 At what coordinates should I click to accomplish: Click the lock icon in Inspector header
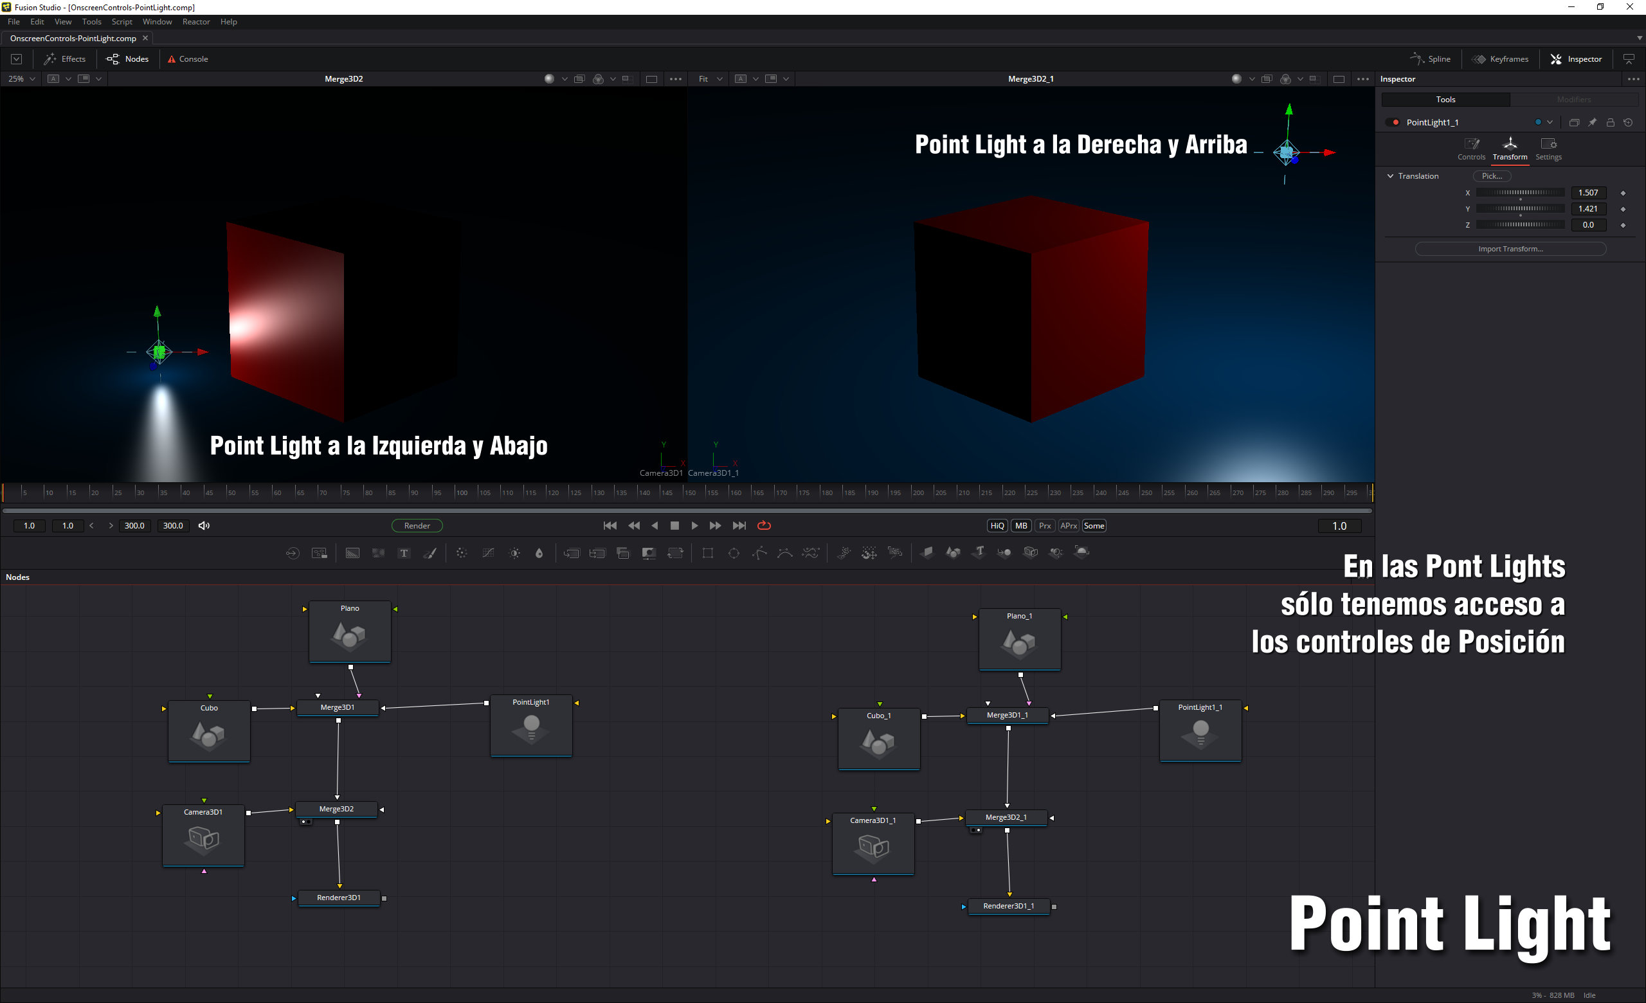(1610, 122)
